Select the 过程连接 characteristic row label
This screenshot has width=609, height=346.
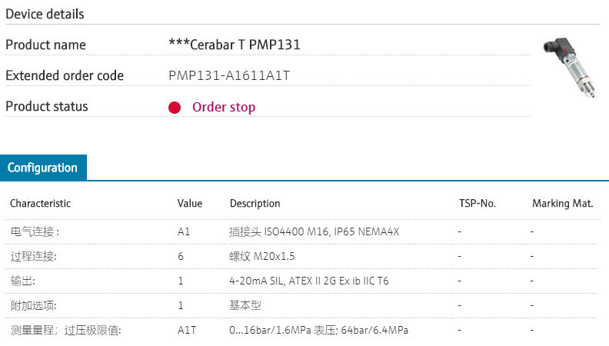click(33, 256)
